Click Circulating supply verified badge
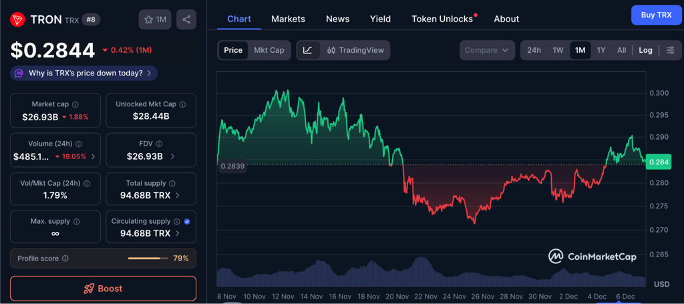684x304 pixels. 186,221
